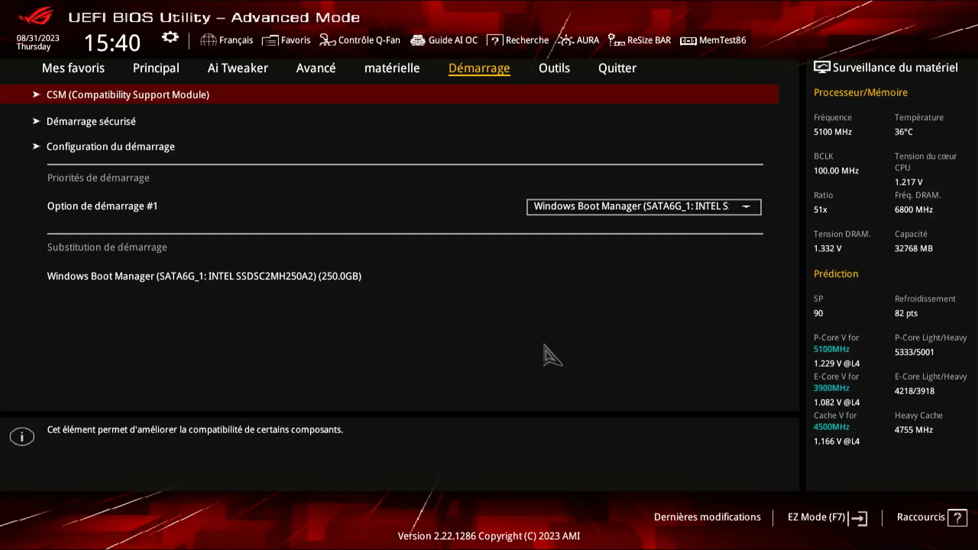Click the hardware monitor screen icon
Viewport: 978px width, 550px height.
tap(822, 67)
